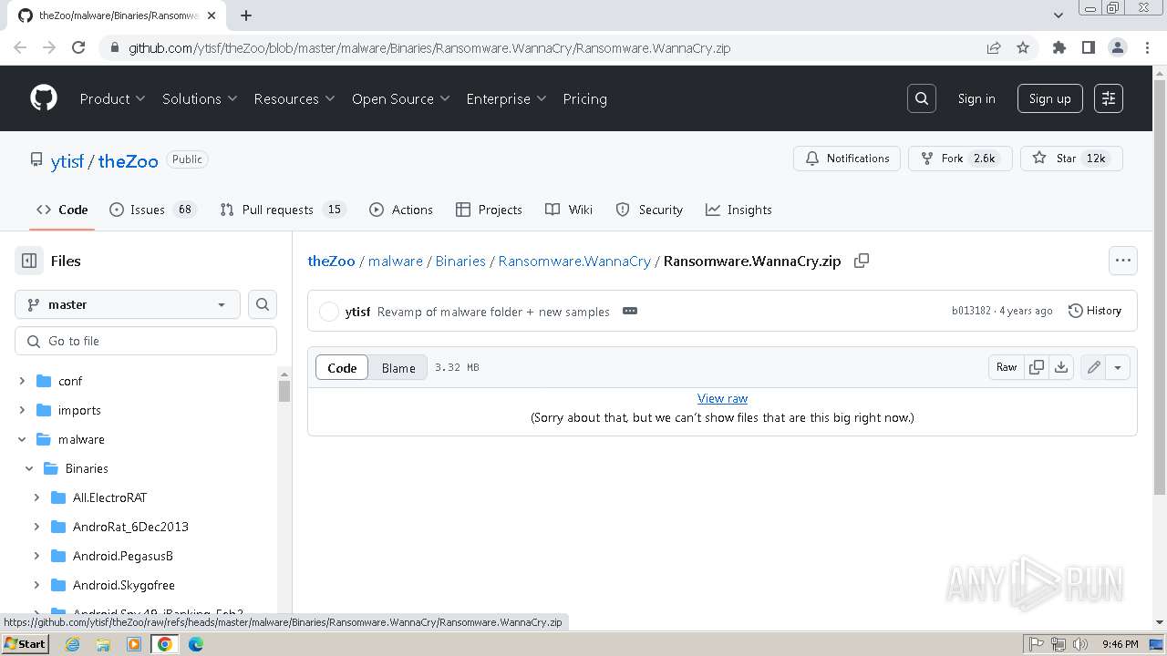Click Notifications button
This screenshot has width=1167, height=656.
tap(847, 159)
